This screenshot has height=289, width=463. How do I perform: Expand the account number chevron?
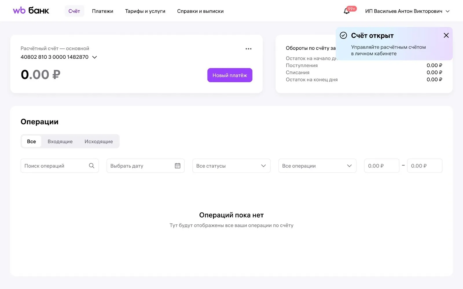click(x=94, y=57)
